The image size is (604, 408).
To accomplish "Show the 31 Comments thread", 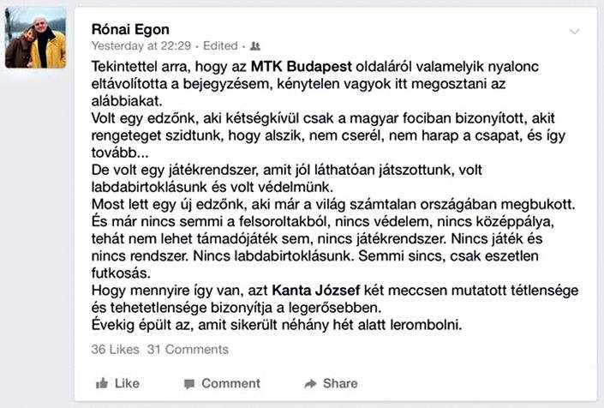I will (188, 350).
